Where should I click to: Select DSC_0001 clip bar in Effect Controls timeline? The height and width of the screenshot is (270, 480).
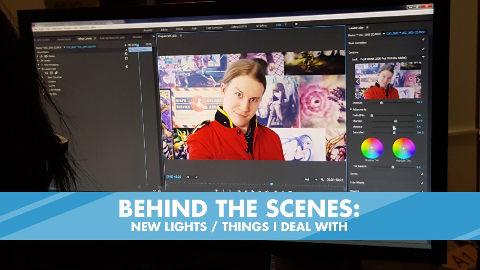click(140, 49)
